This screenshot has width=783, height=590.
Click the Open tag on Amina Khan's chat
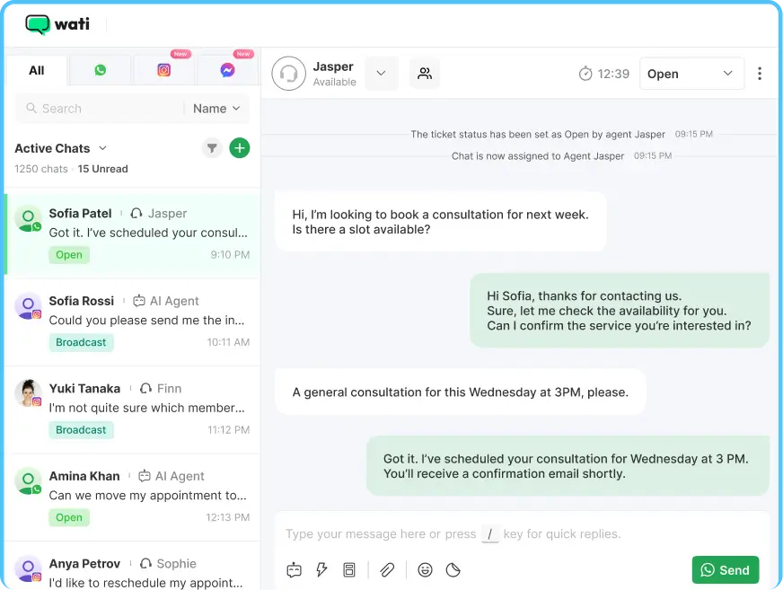[69, 517]
